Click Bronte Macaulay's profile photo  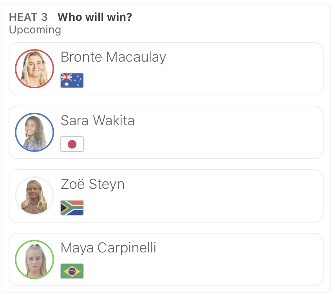[34, 69]
